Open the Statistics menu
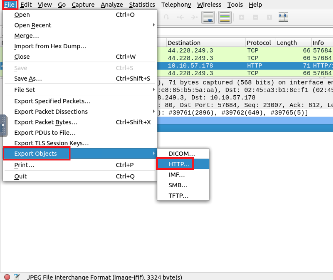Screen dimensions: 333x280 142,5
